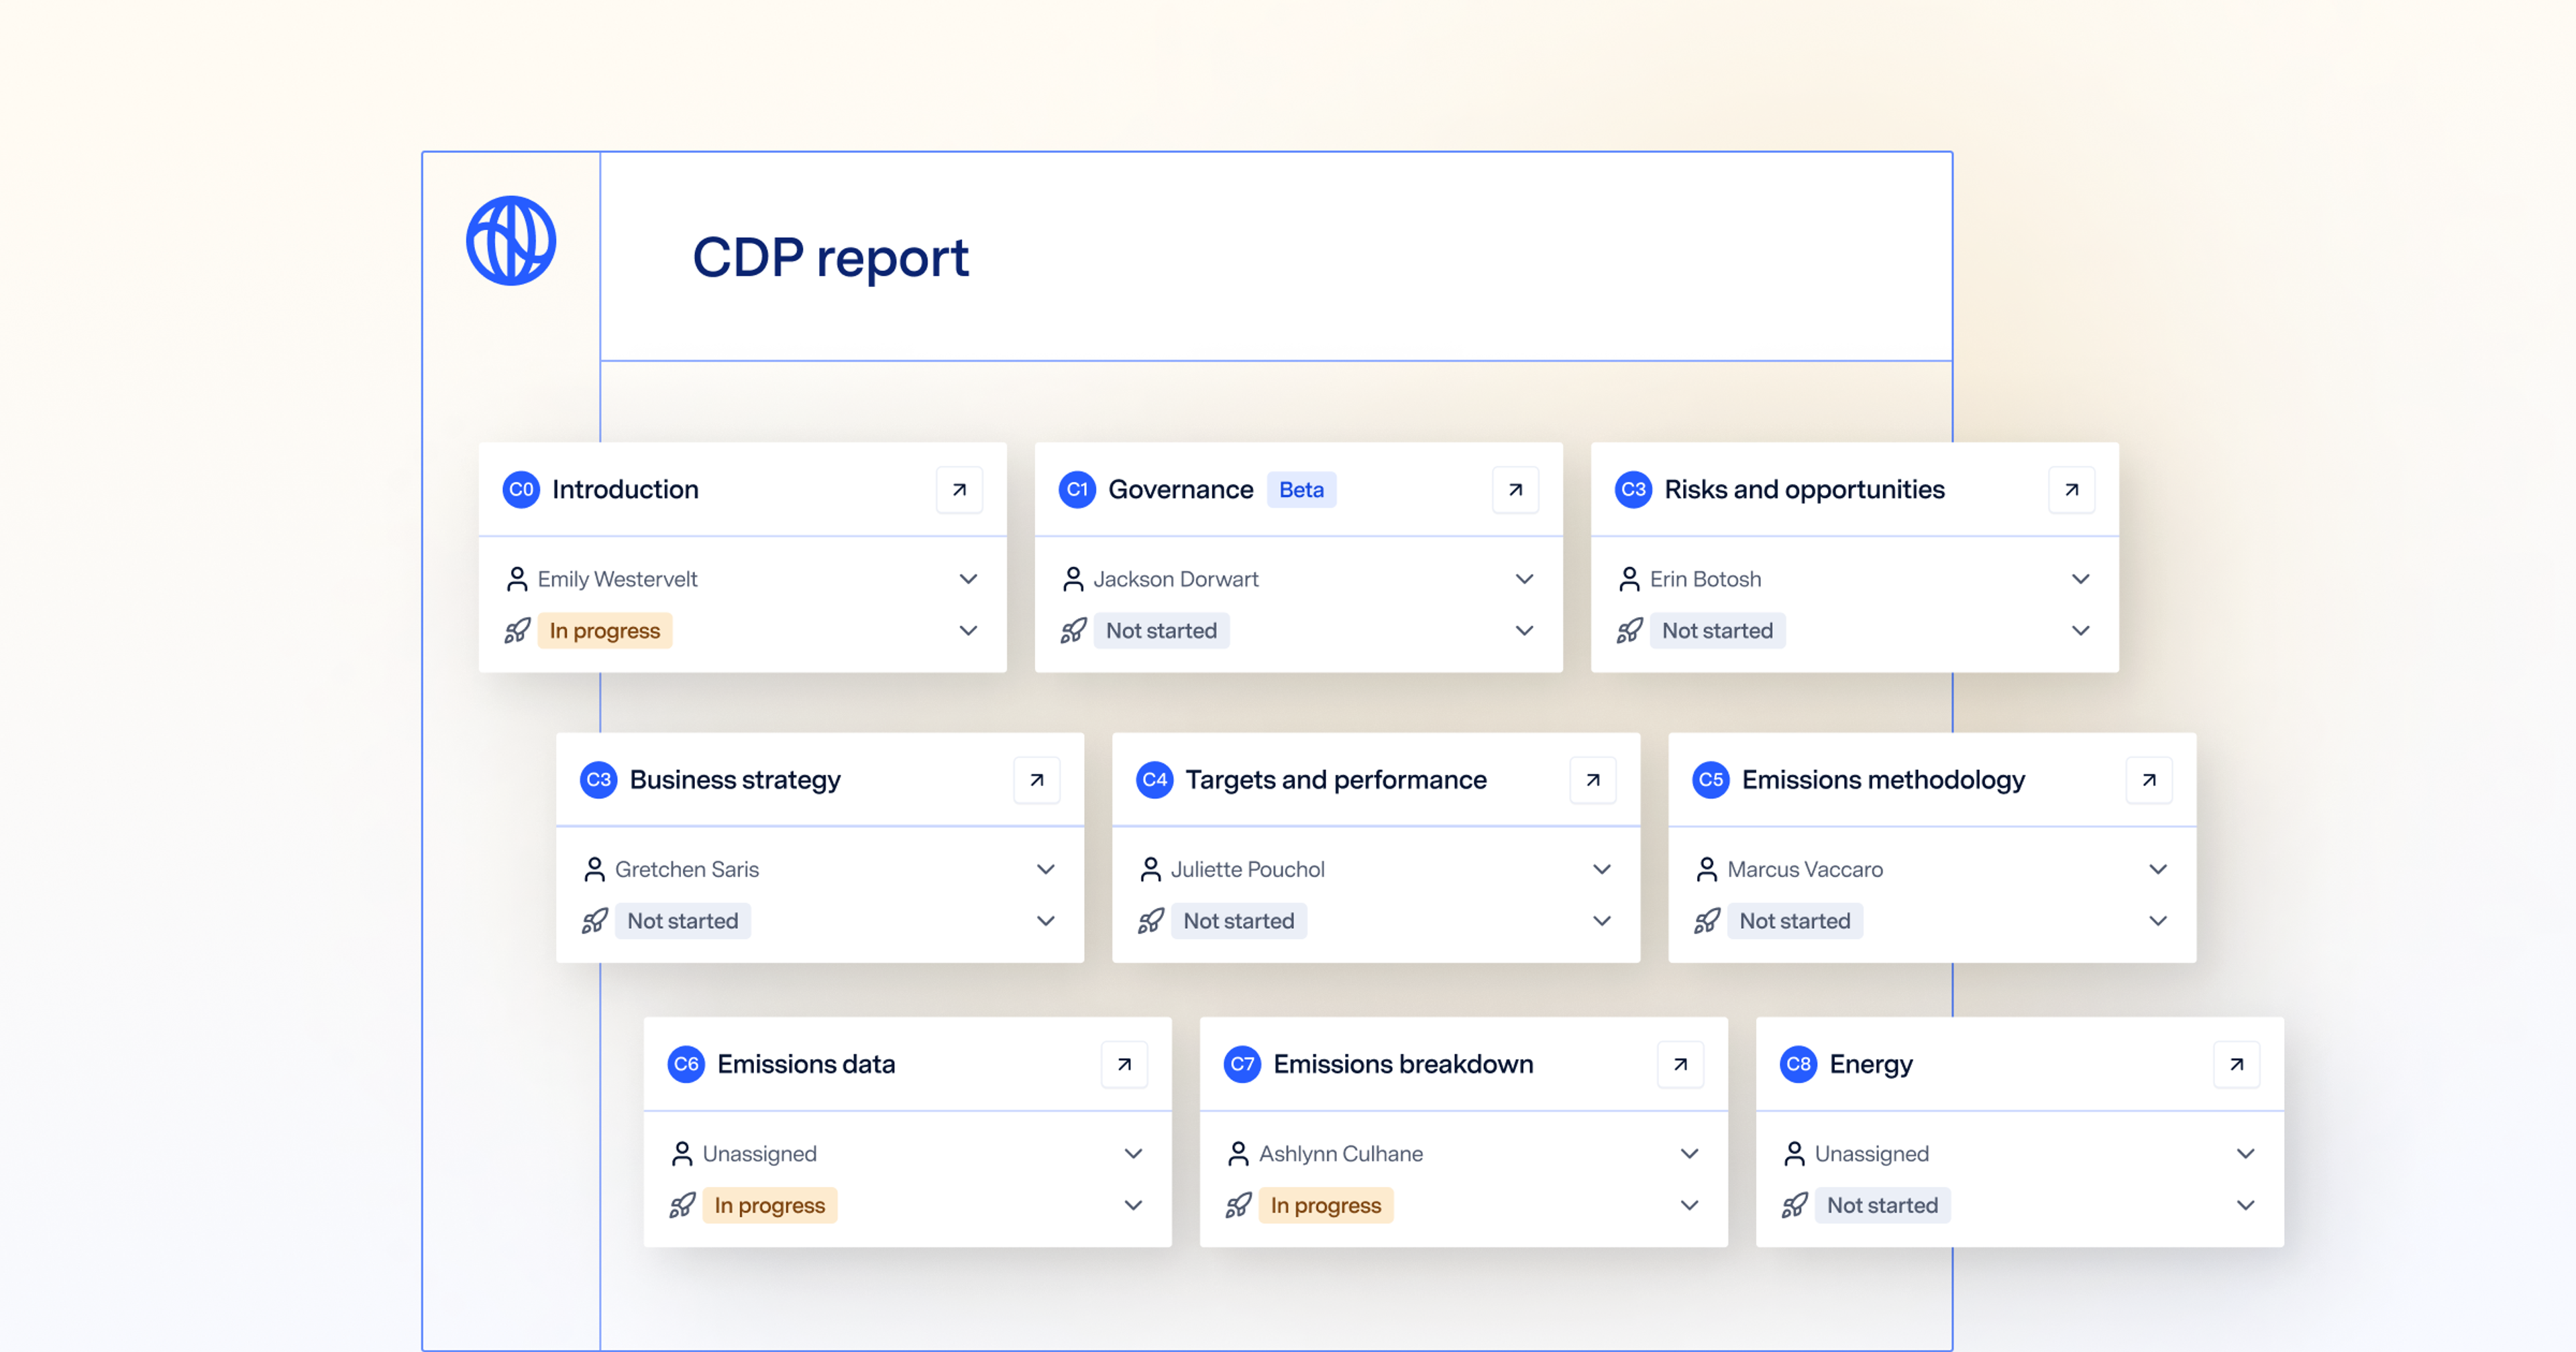Click the person icon beside Jackson Dorwart
The height and width of the screenshot is (1352, 2576).
coord(1073,579)
